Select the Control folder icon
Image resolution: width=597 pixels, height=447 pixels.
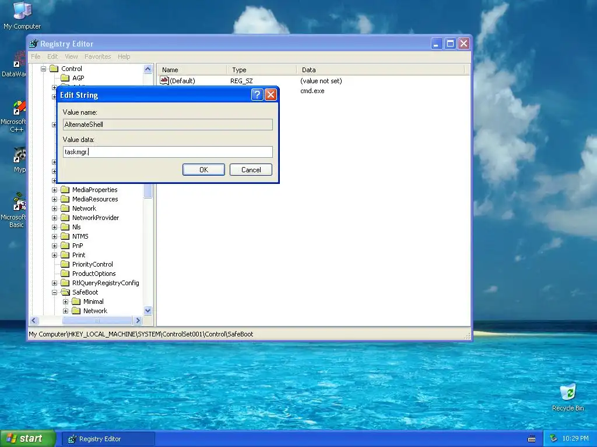point(54,69)
